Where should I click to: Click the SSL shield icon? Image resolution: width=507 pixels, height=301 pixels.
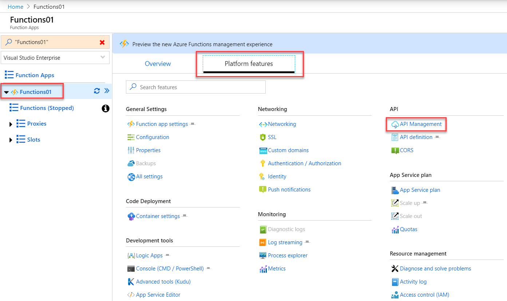[263, 137]
